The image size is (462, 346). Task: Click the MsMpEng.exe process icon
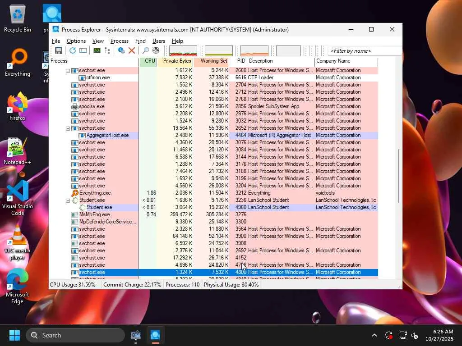pos(75,214)
